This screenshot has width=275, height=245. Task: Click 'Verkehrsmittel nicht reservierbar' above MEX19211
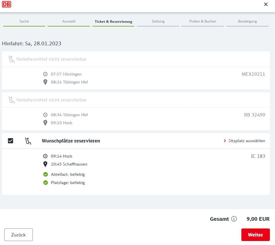[51, 59]
